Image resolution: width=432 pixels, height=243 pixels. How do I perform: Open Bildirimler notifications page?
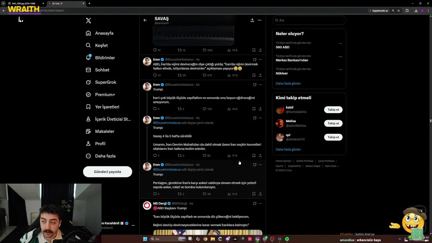point(100,58)
